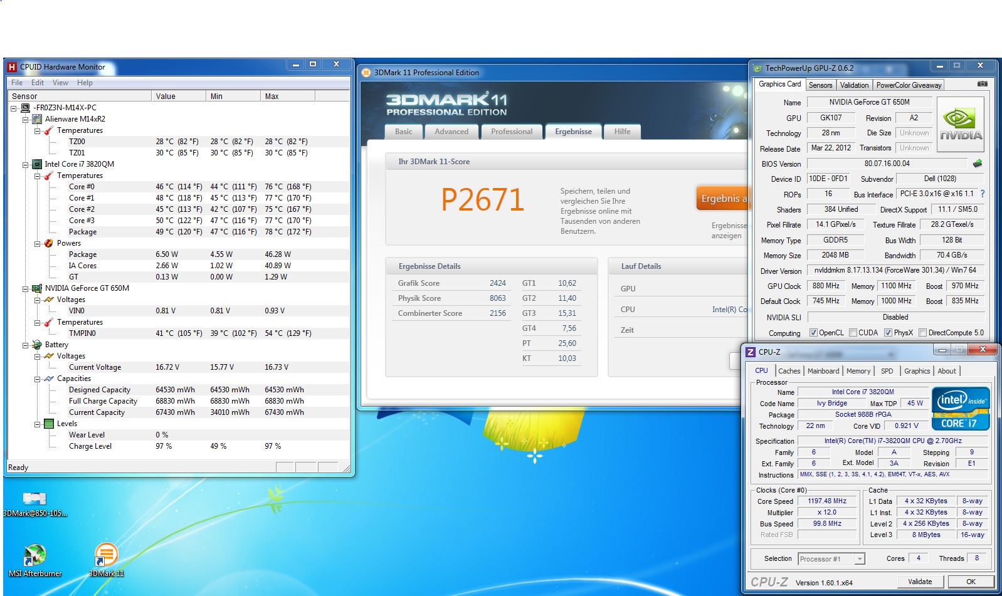
Task: Collapse the Intel Core i7 3820QM node
Action: (x=26, y=164)
